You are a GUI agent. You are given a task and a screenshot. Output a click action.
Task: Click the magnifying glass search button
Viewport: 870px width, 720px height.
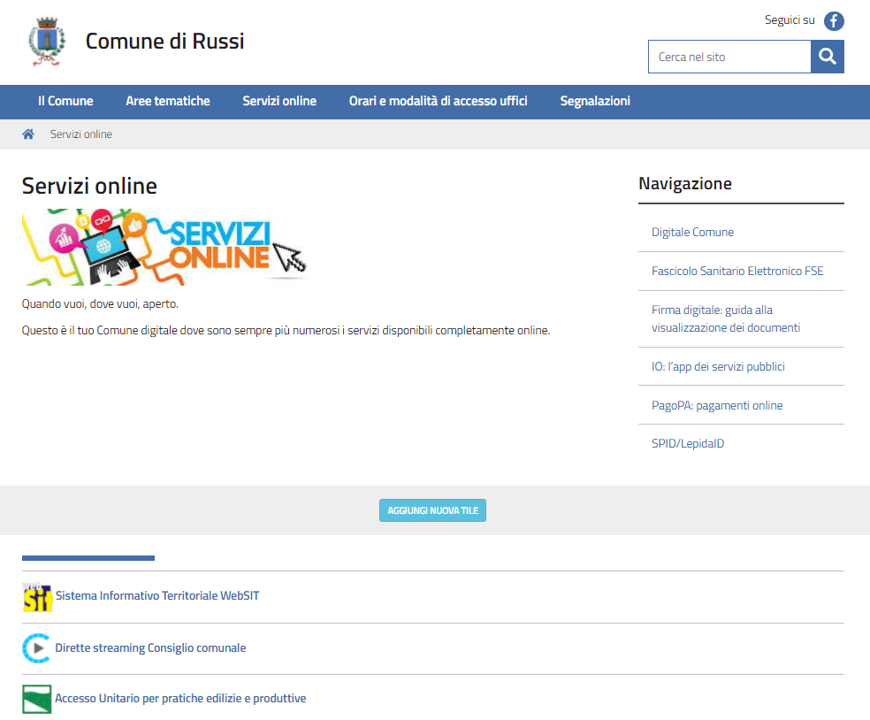(x=827, y=57)
